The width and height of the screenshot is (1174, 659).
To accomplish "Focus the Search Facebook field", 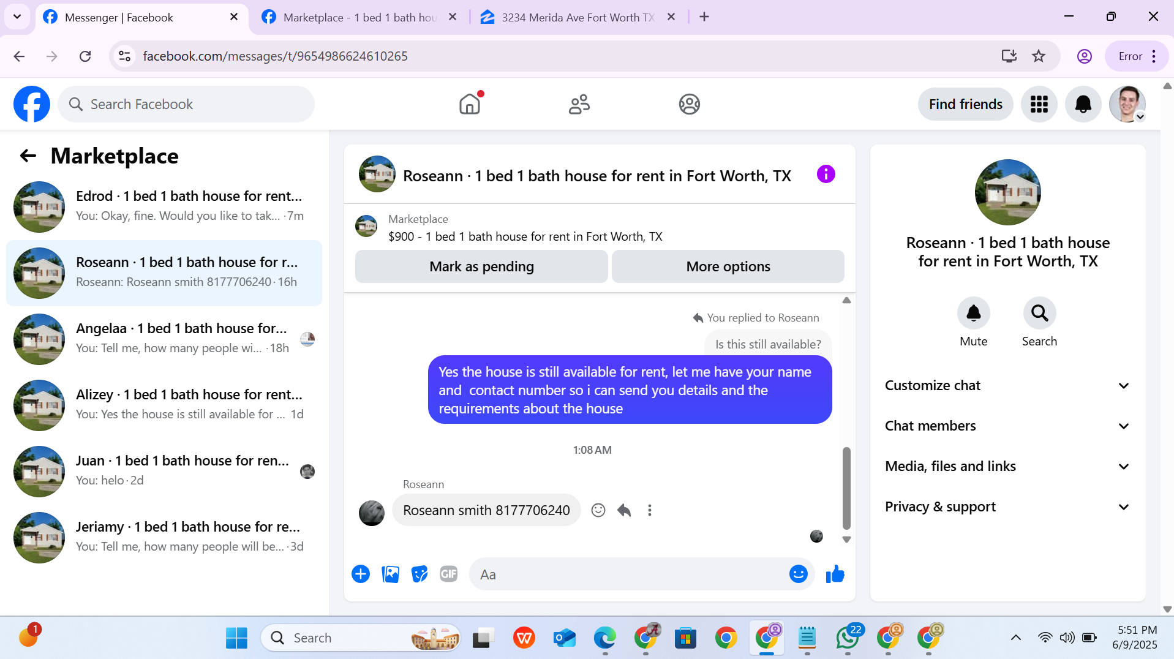I will click(x=186, y=104).
